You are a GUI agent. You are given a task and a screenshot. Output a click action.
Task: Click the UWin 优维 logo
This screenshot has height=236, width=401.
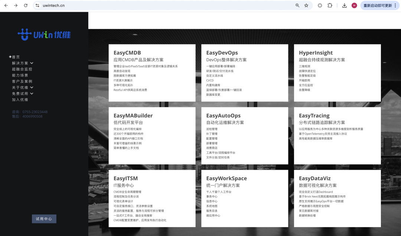[x=44, y=34]
